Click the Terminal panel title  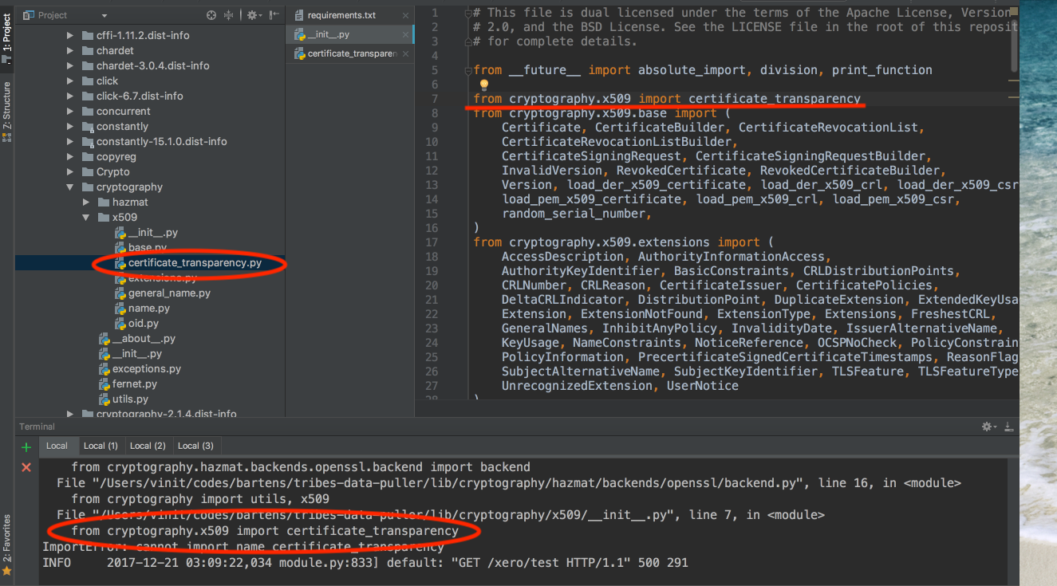click(37, 427)
